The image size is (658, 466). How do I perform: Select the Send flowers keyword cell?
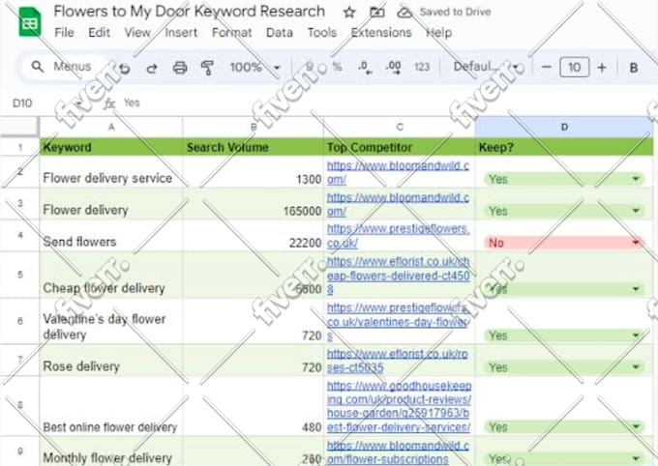tap(111, 235)
